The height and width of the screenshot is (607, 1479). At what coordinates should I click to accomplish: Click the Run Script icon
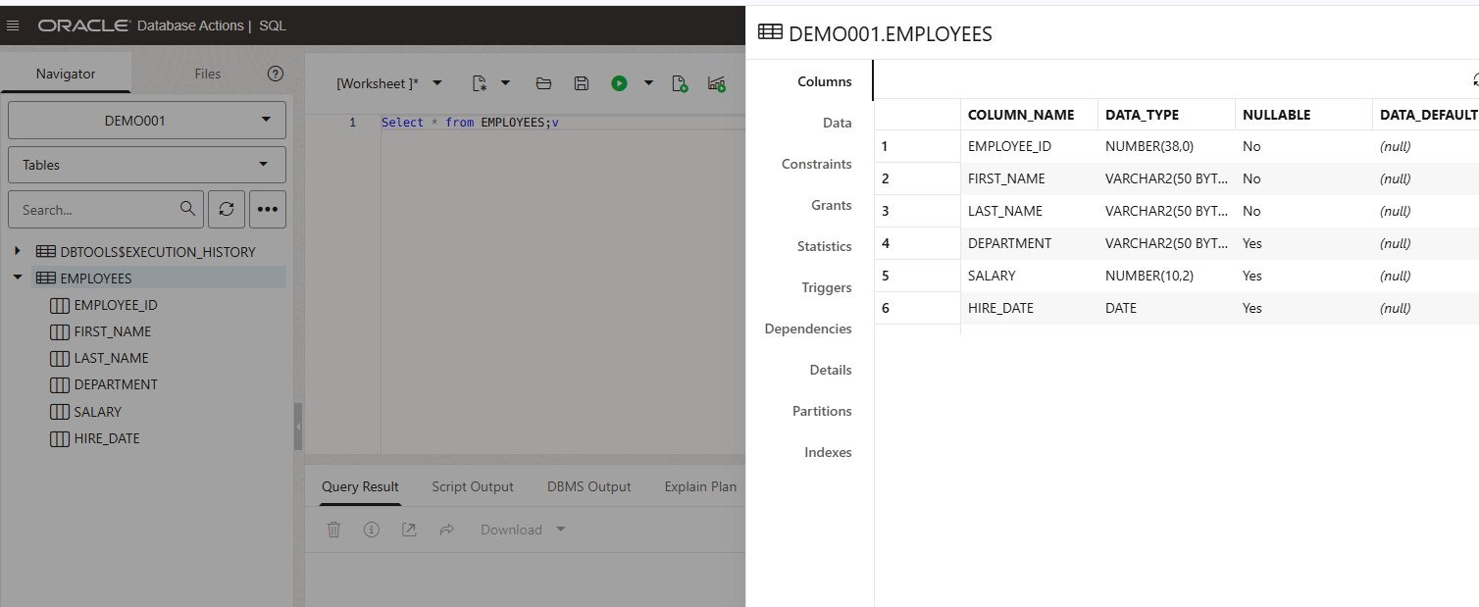(680, 83)
